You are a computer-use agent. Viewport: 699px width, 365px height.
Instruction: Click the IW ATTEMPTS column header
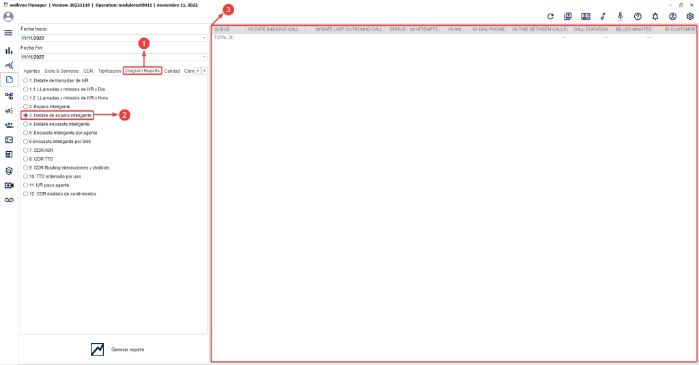click(x=423, y=29)
